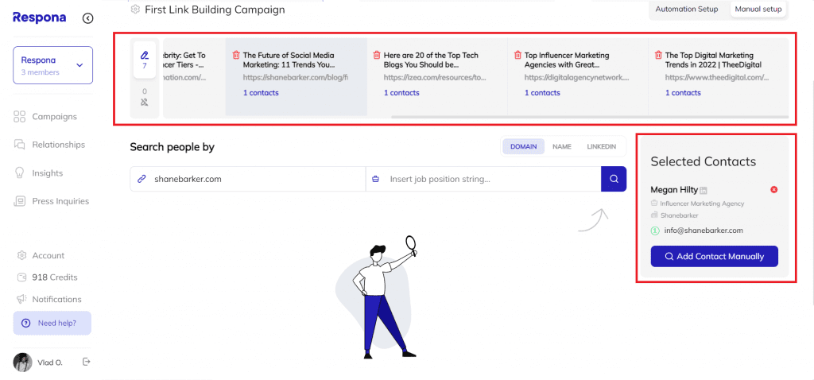Remove Megan Hilty from selected contacts
Image resolution: width=814 pixels, height=380 pixels.
point(774,190)
